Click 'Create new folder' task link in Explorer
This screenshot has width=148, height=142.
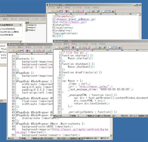(x=7, y=29)
